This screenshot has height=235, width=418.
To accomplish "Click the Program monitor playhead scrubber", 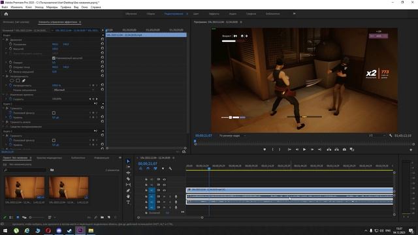I will 195,141.
